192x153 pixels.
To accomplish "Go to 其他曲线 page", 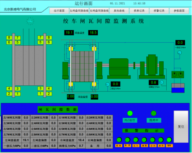I will pos(121,11).
